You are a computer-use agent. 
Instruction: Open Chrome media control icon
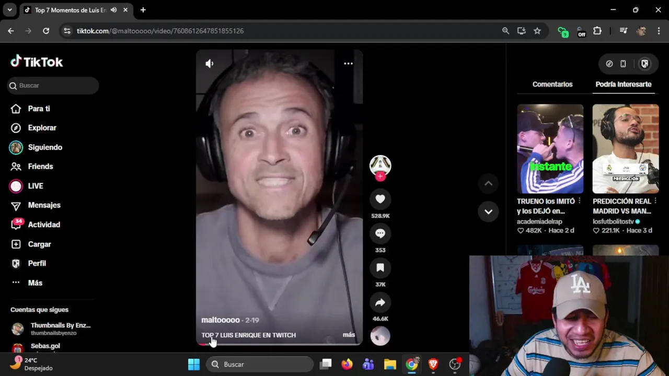click(x=623, y=31)
